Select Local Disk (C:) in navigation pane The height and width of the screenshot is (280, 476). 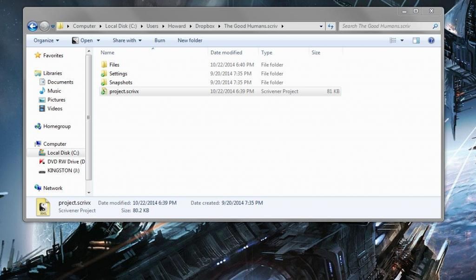[63, 153]
